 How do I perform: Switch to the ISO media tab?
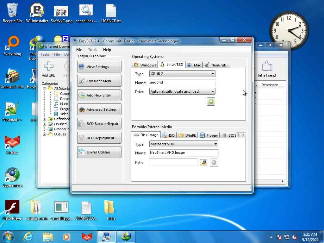click(x=169, y=135)
